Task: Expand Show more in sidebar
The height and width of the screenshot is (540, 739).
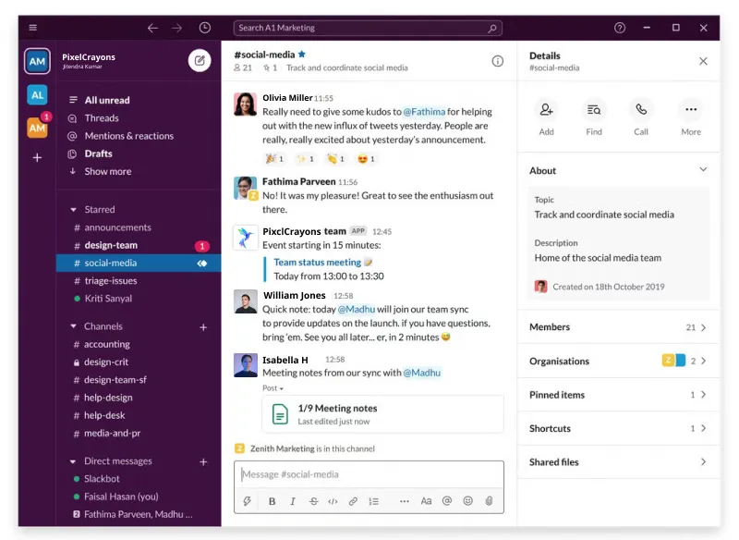Action: pos(107,172)
